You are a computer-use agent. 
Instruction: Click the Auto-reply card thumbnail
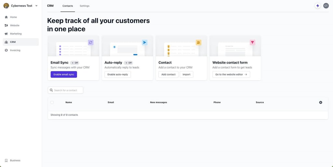[x=127, y=46]
